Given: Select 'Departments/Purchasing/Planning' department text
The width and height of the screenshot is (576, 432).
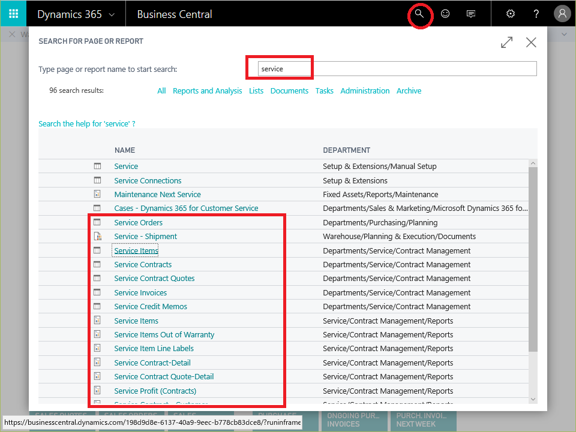Looking at the screenshot, I should (380, 223).
